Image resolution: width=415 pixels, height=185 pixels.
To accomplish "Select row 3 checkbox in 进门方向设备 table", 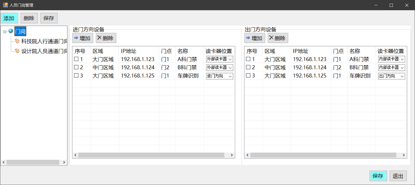I will [x=76, y=76].
